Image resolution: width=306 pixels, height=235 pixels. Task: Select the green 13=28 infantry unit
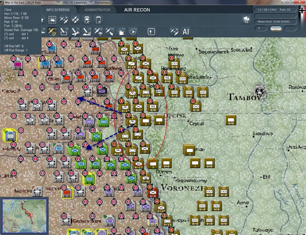[x=97, y=136]
